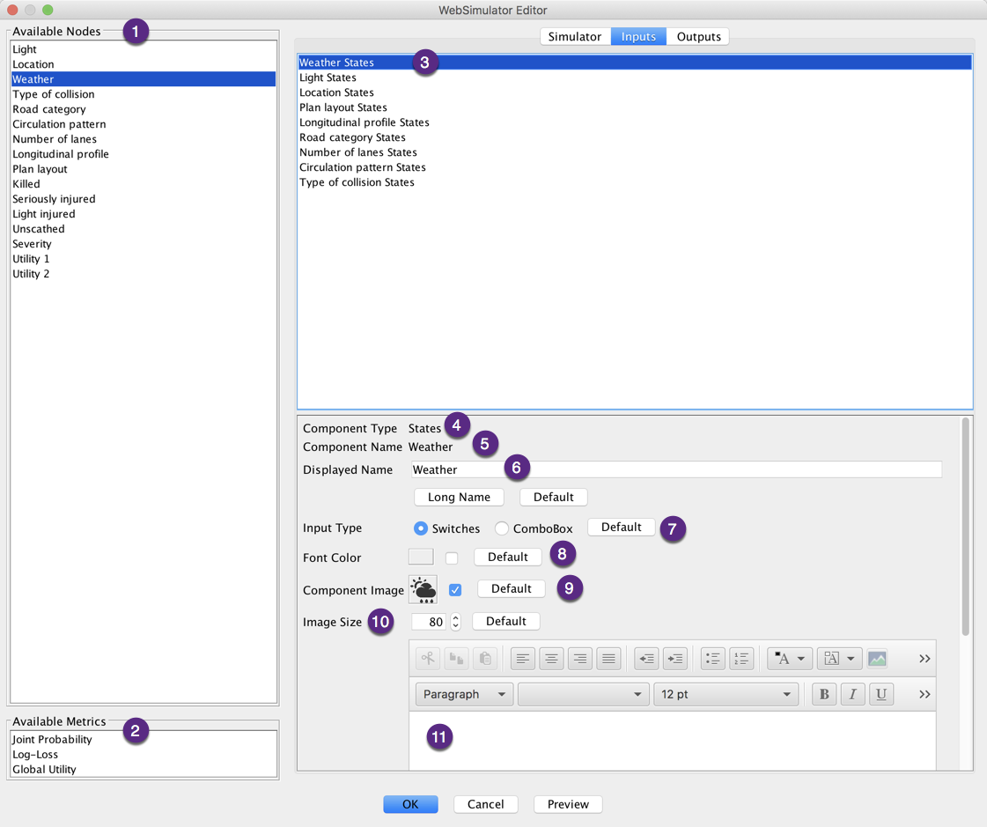Open the 12 pt font size dropdown
Image resolution: width=987 pixels, height=827 pixels.
(x=726, y=694)
